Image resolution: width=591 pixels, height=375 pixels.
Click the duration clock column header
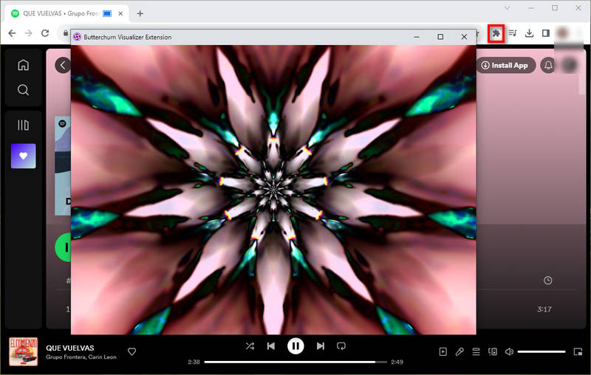coord(547,280)
